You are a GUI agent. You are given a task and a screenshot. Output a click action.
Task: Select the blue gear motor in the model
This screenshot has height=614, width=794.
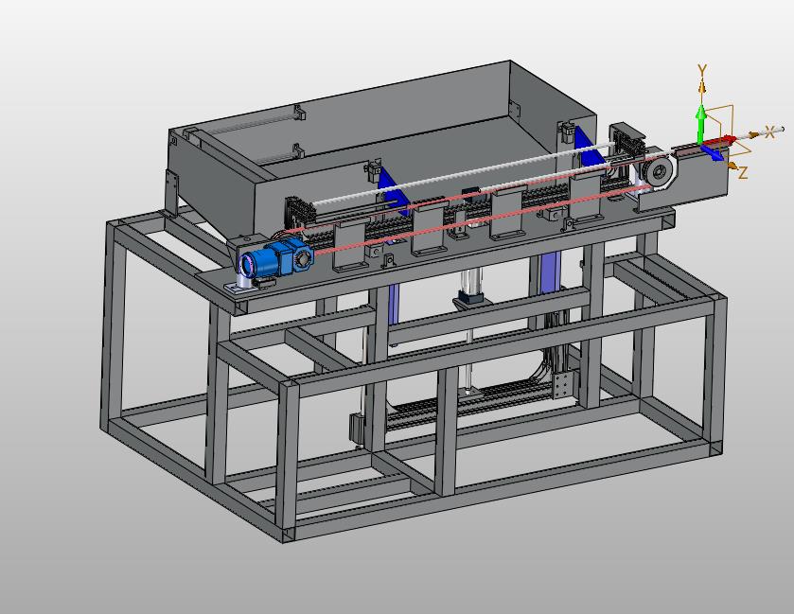276,257
